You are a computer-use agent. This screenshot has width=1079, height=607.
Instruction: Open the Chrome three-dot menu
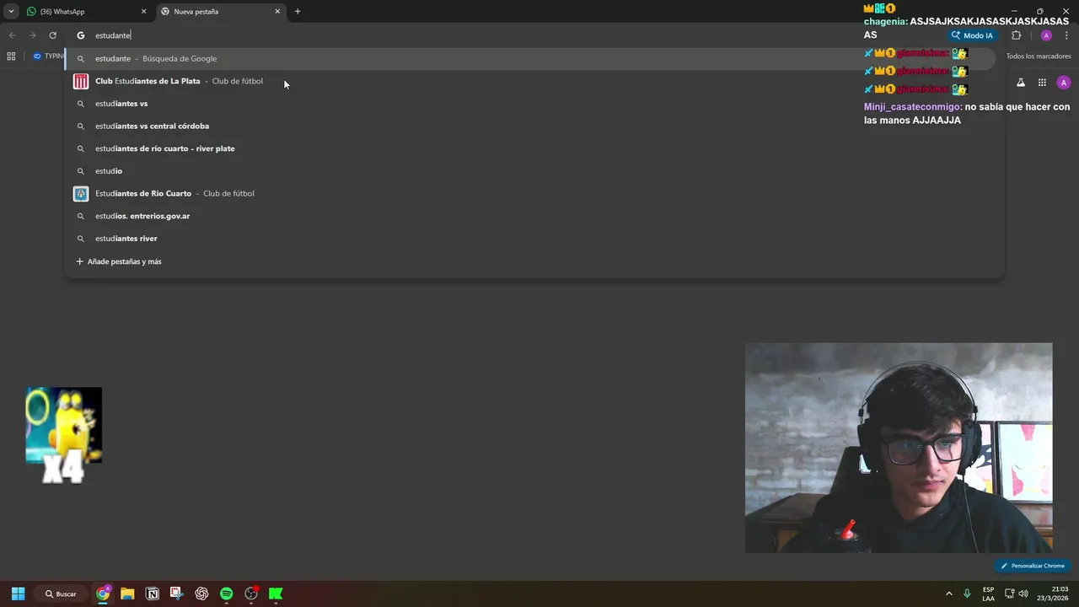(1067, 35)
